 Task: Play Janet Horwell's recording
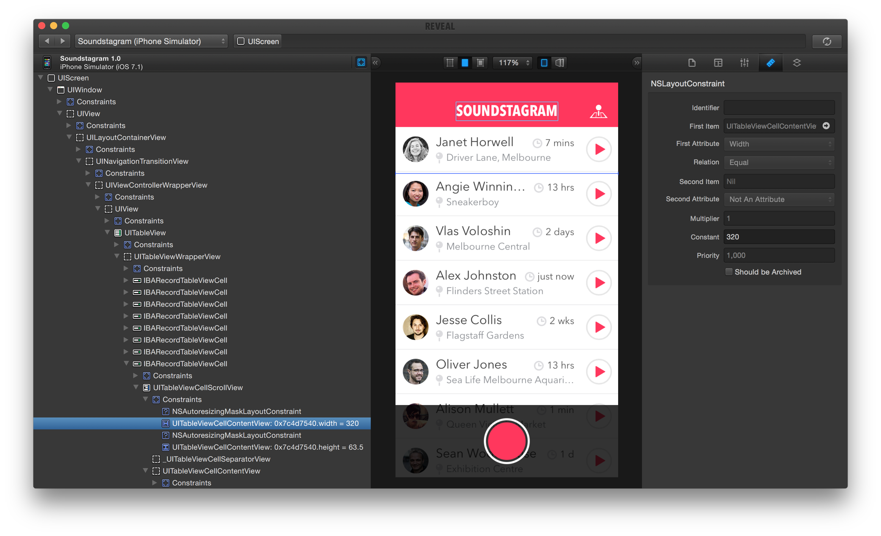tap(599, 149)
